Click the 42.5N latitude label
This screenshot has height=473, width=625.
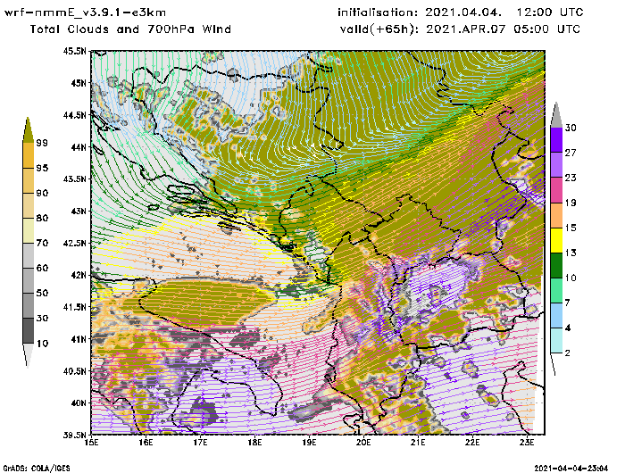[74, 243]
